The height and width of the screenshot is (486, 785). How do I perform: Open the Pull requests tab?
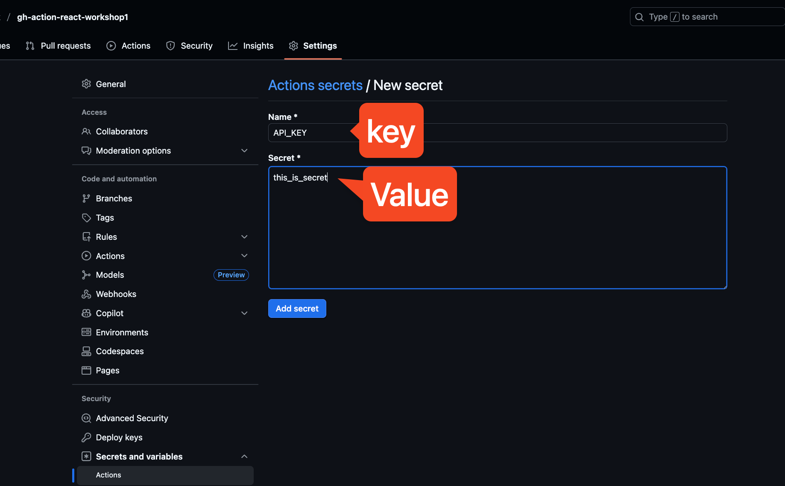58,46
